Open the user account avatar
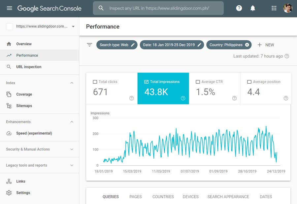This screenshot has width=297, height=204. tap(287, 8)
